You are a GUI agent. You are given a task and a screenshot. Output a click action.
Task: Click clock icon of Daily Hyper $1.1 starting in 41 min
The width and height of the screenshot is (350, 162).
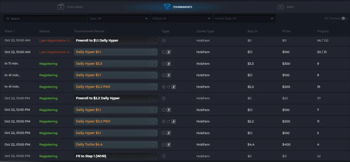[164, 75]
